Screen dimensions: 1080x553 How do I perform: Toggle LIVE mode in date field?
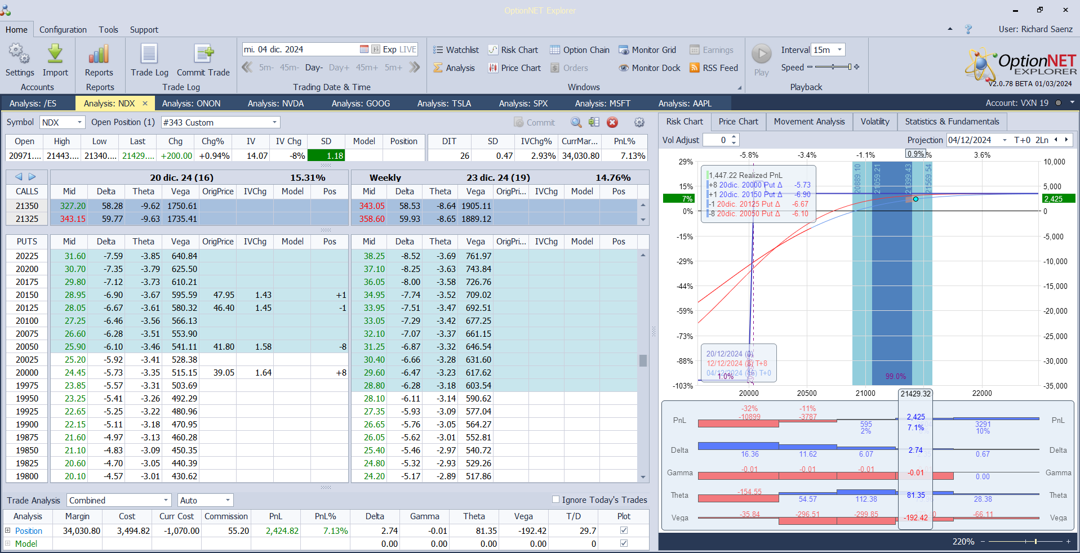pyautogui.click(x=408, y=50)
